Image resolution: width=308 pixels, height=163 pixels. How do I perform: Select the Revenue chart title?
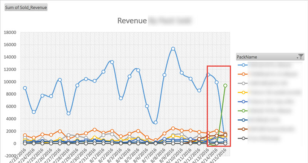click(x=132, y=21)
